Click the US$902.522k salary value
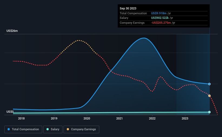 (x=160, y=18)
